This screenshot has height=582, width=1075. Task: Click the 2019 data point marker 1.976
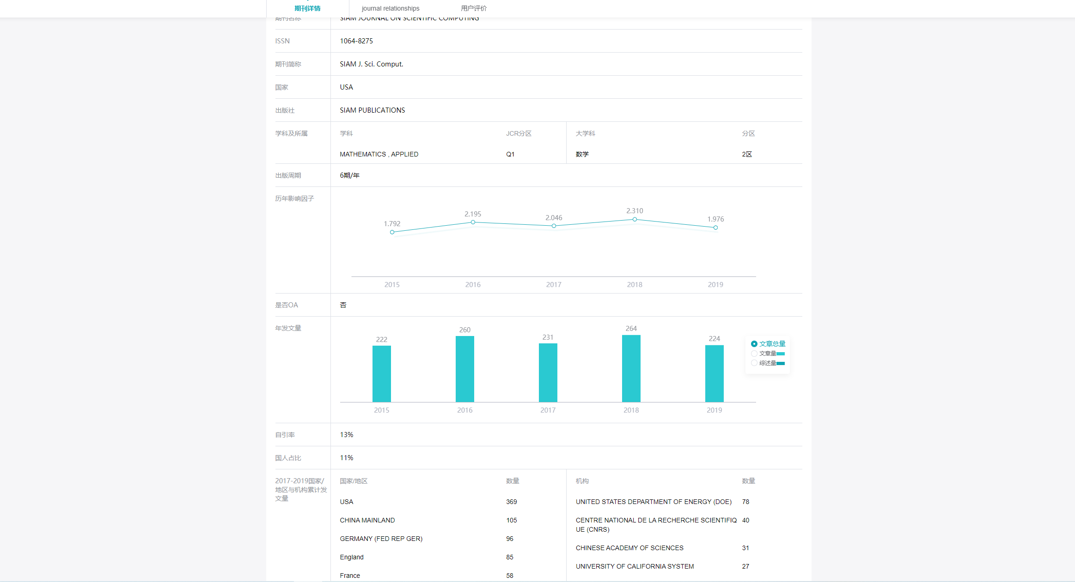(x=715, y=228)
